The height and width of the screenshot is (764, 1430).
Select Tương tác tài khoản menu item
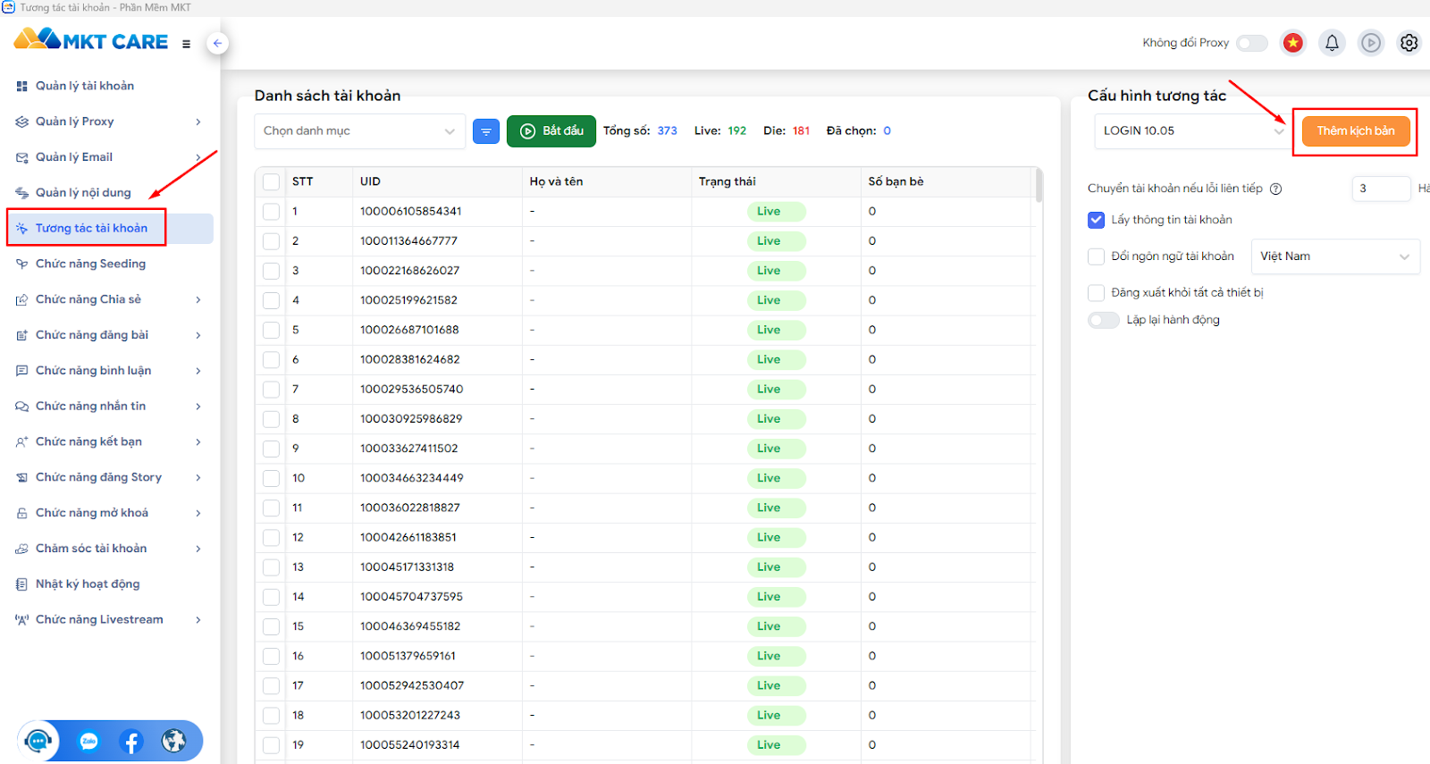click(x=110, y=229)
